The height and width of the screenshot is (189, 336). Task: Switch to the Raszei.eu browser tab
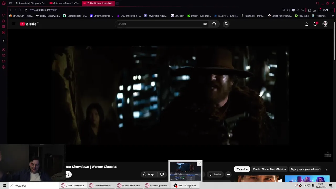click(x=31, y=3)
